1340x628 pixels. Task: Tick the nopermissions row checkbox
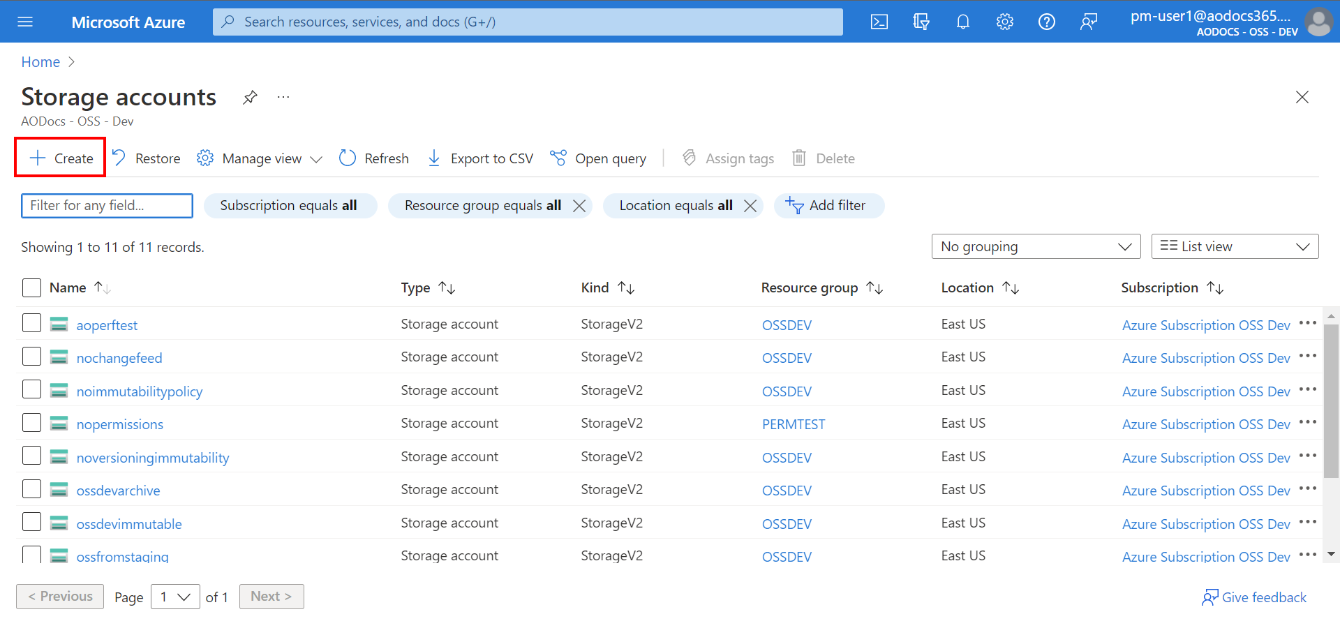31,423
